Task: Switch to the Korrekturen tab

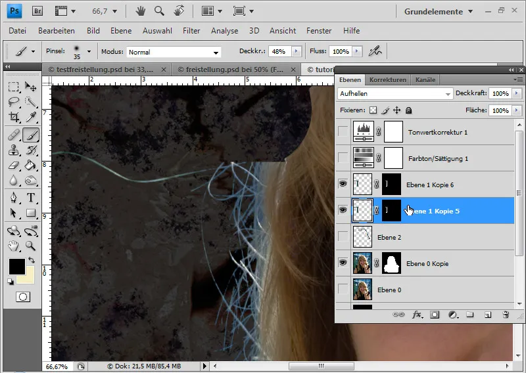Action: [388, 79]
